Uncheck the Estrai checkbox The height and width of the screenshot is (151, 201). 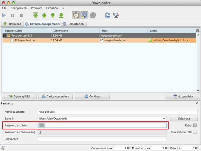pyautogui.click(x=195, y=125)
